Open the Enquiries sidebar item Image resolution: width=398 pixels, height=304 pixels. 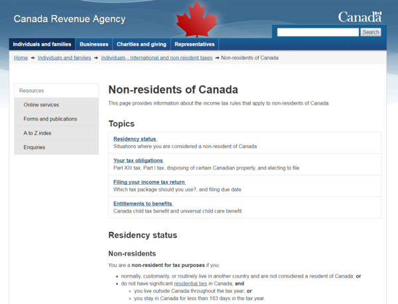pyautogui.click(x=56, y=148)
